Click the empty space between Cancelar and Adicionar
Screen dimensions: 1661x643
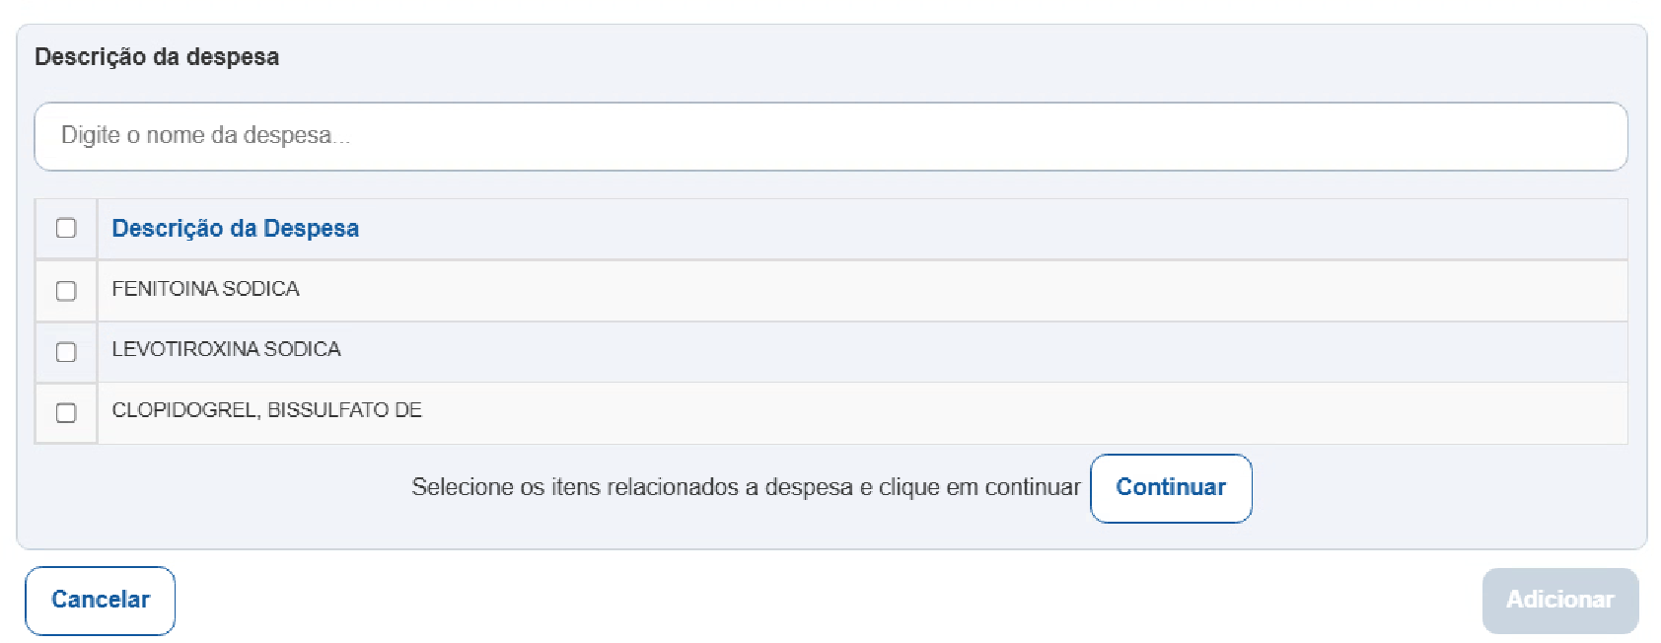829,601
